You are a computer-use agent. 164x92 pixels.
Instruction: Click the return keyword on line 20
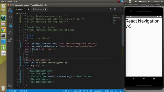click(29, 68)
